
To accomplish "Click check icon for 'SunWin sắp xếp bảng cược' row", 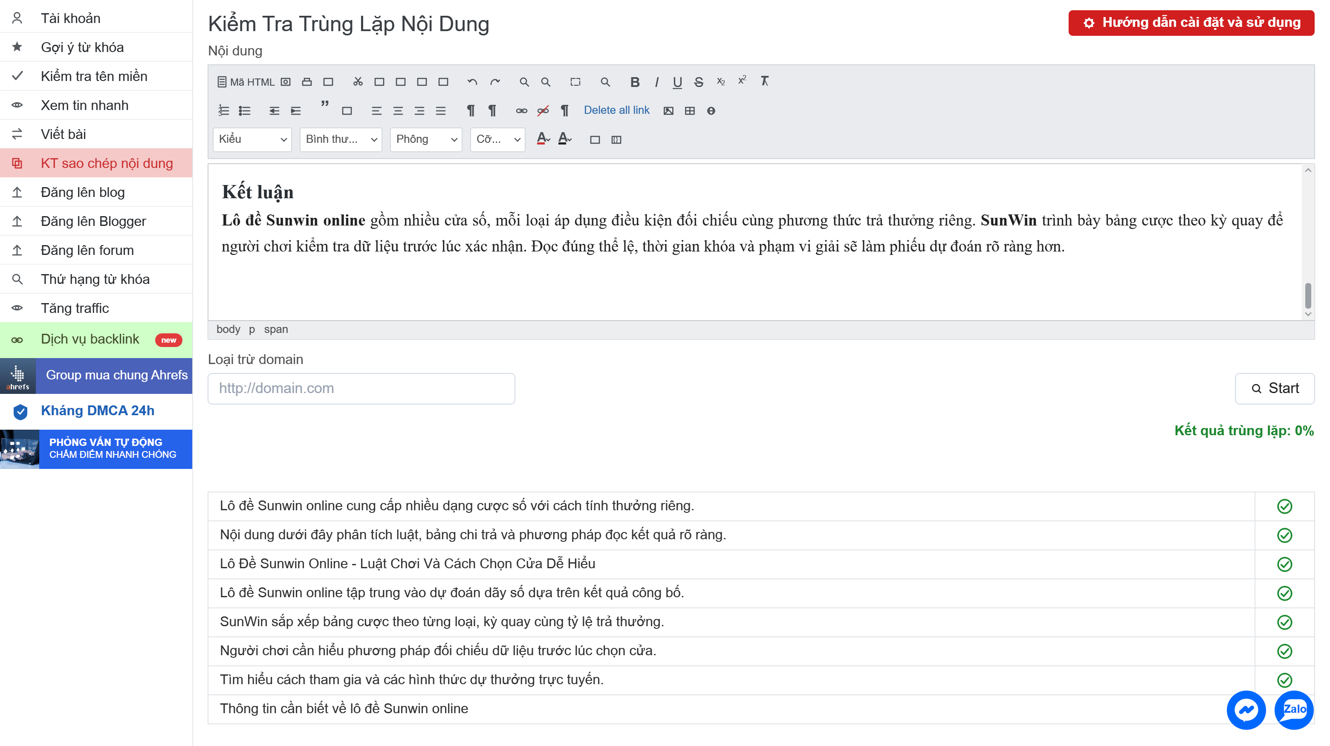I will [x=1284, y=622].
